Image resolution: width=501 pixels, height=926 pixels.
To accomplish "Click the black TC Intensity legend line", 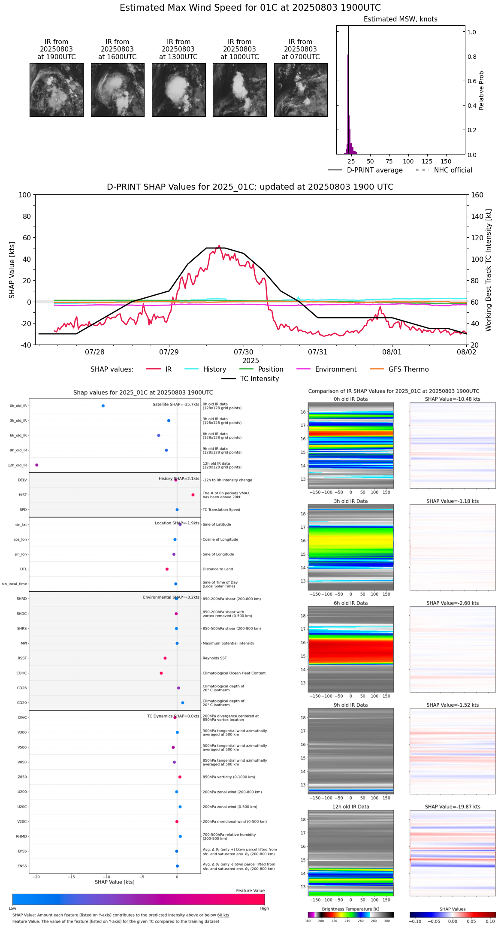I will (228, 378).
